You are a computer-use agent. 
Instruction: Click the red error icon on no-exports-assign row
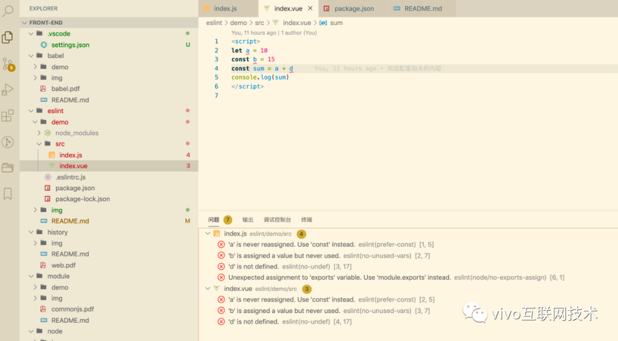221,278
